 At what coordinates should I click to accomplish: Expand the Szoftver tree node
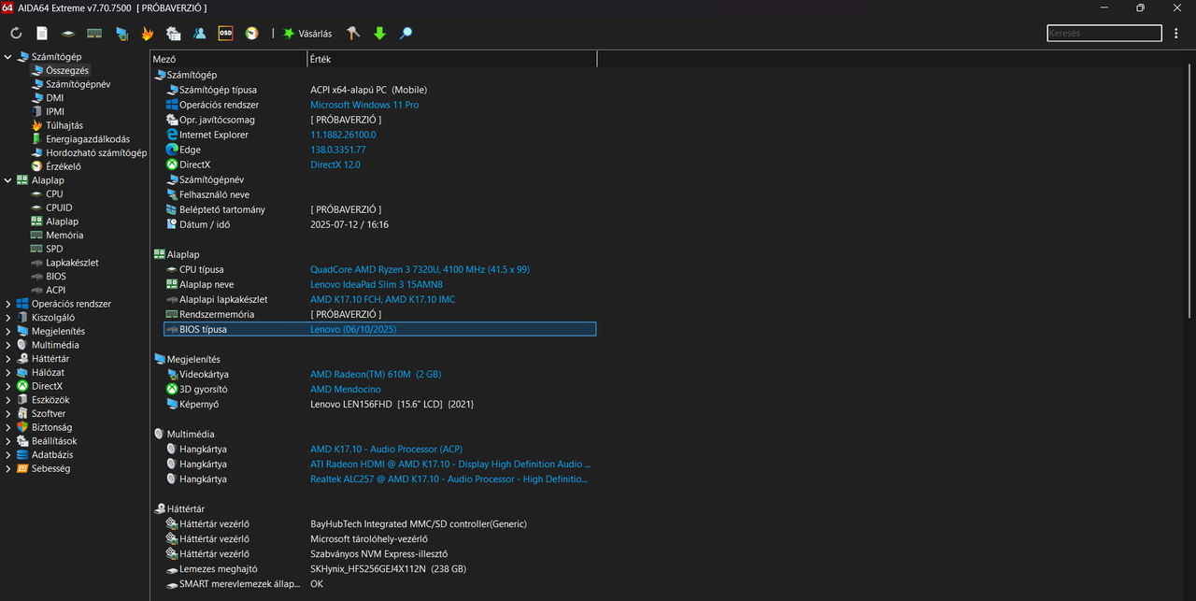coord(8,413)
